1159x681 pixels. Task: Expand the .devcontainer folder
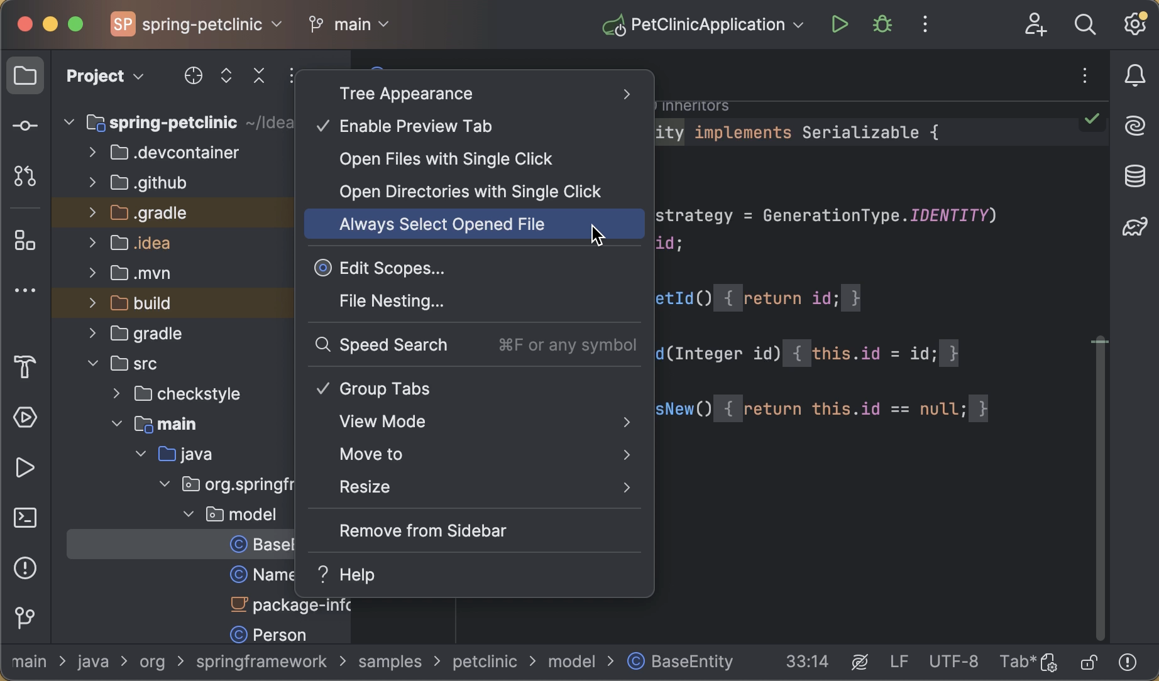pyautogui.click(x=92, y=152)
